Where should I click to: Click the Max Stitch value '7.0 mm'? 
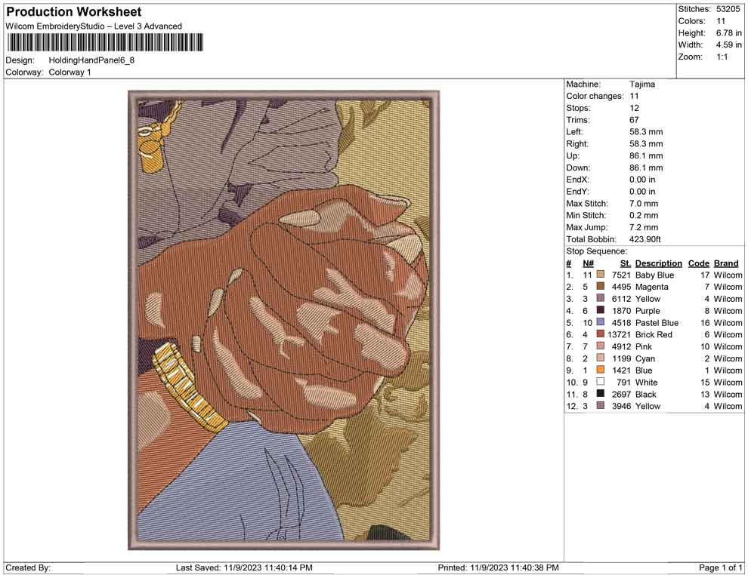pos(644,204)
